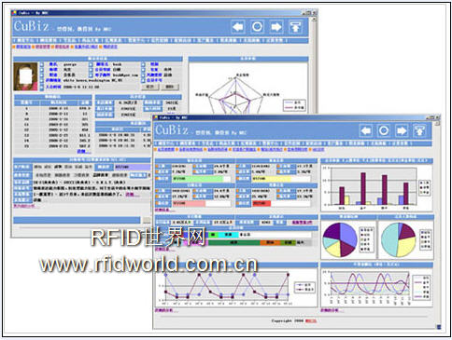This screenshot has height=340, width=452.
Task: Click the circle refresh icon in rear CuBiz window
Action: coord(257,27)
